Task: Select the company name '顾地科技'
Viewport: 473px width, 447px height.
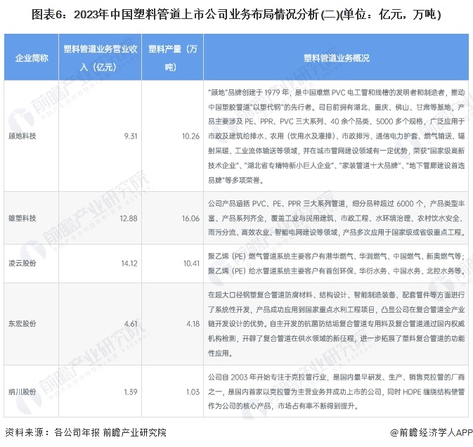Action: pyautogui.click(x=22, y=136)
